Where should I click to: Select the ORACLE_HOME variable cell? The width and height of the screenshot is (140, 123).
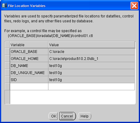29,59
